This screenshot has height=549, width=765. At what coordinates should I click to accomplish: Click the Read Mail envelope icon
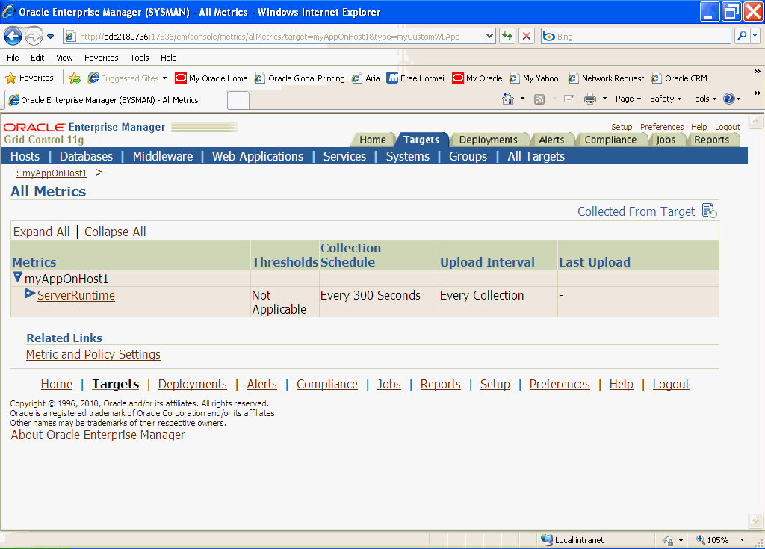[569, 99]
